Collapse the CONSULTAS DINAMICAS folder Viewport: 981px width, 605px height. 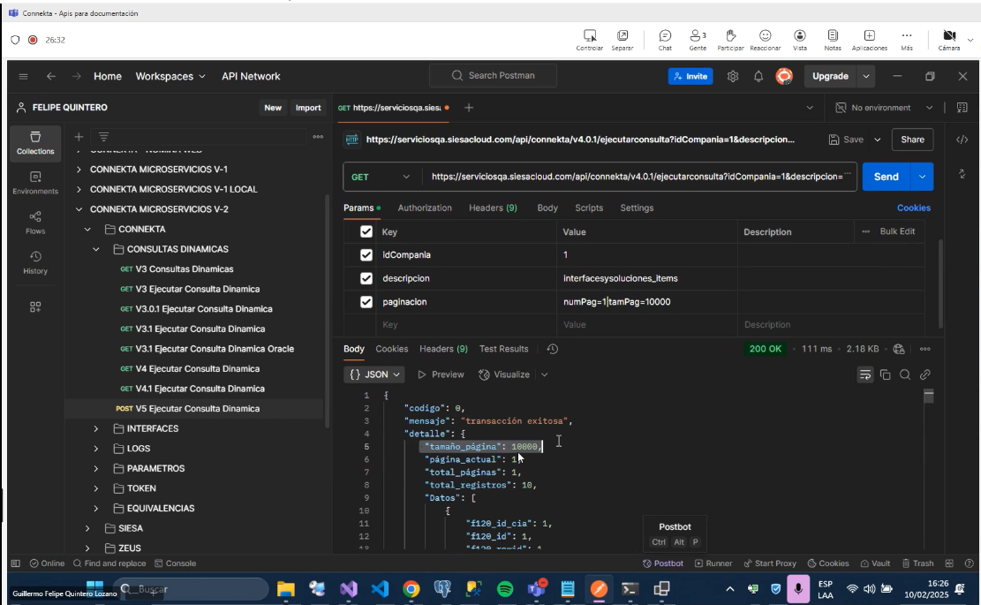[x=96, y=249]
